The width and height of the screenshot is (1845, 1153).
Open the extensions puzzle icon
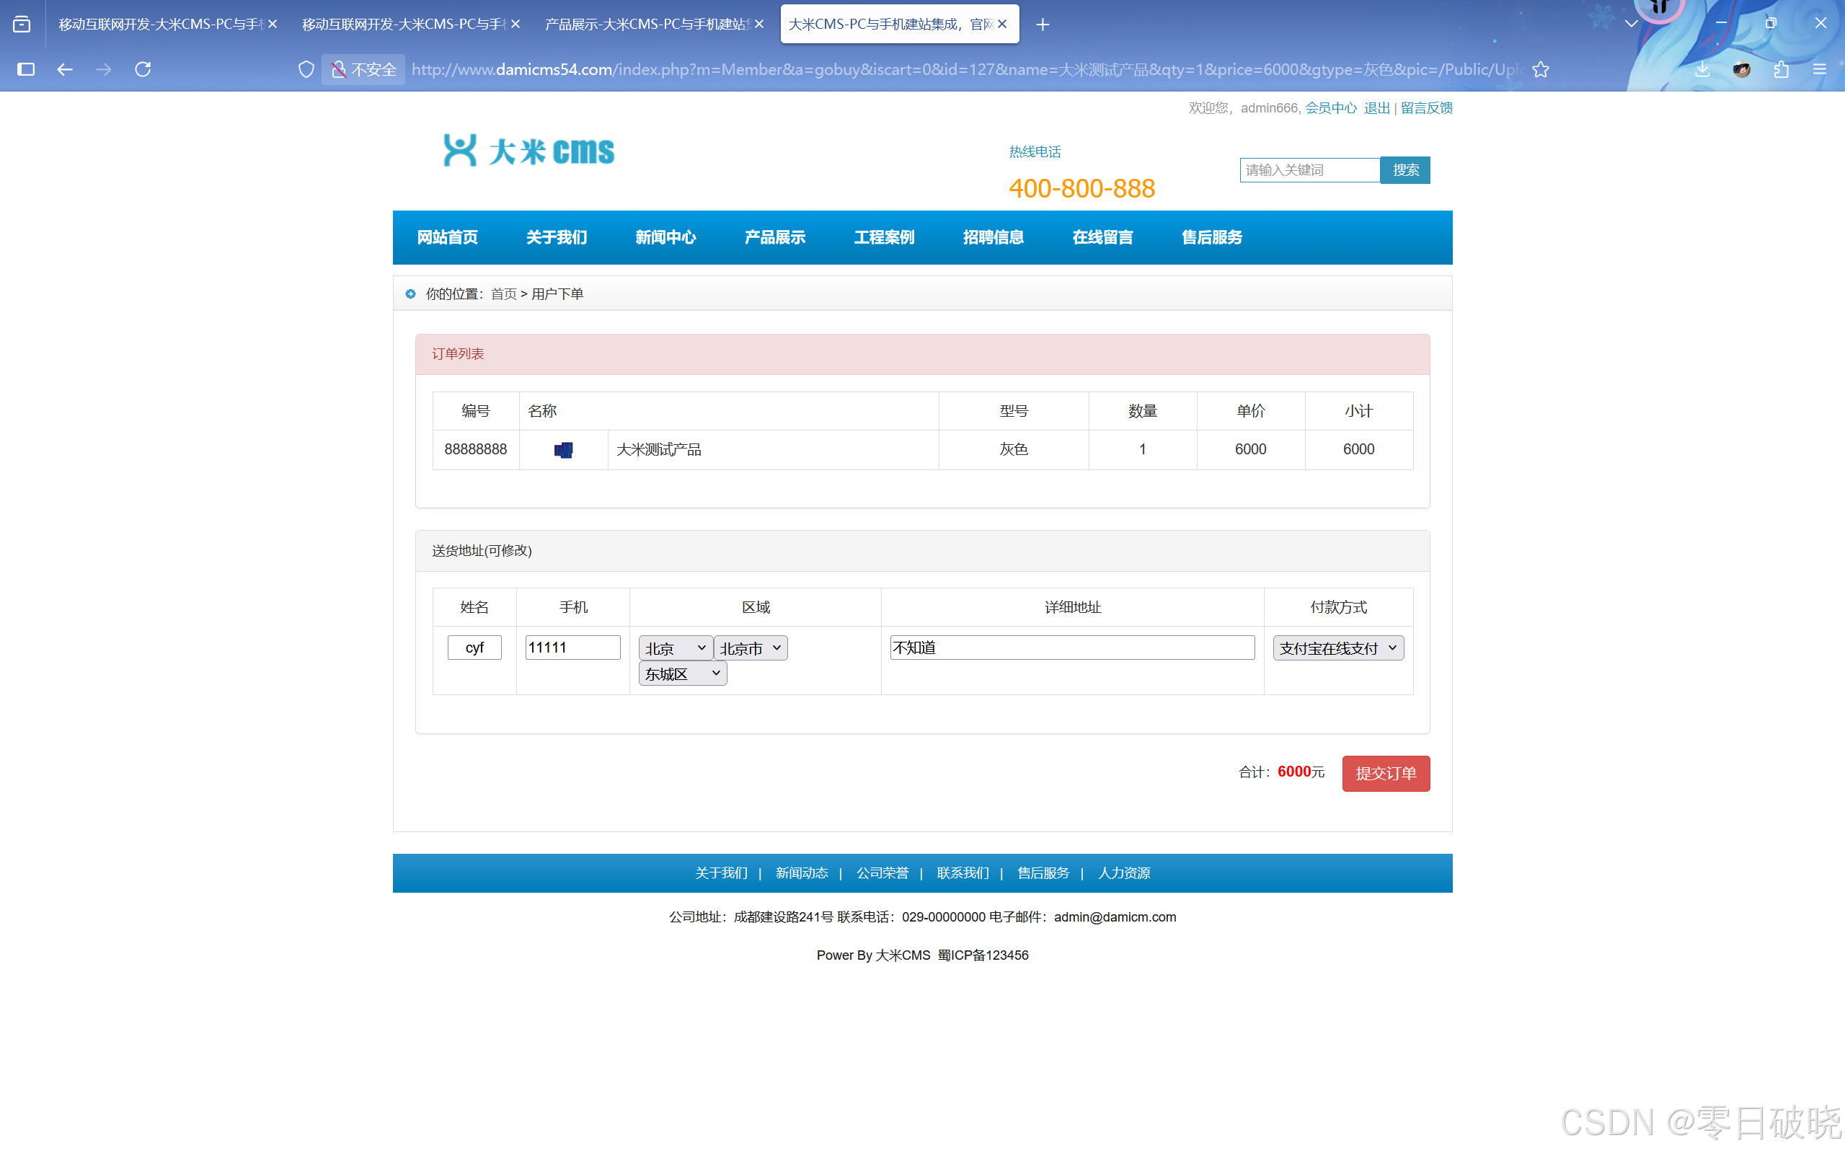(1781, 69)
